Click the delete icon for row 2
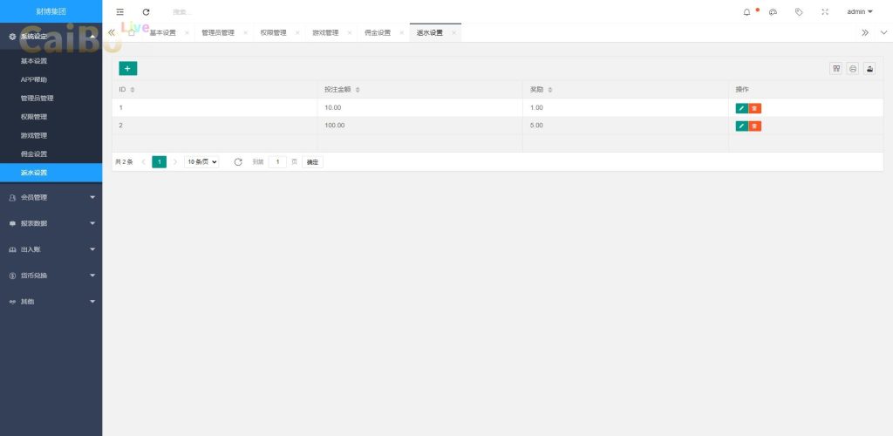893x436 pixels. (754, 126)
